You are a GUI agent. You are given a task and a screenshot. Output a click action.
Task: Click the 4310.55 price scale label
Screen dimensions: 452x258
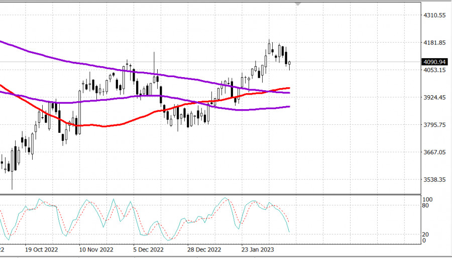coord(435,16)
